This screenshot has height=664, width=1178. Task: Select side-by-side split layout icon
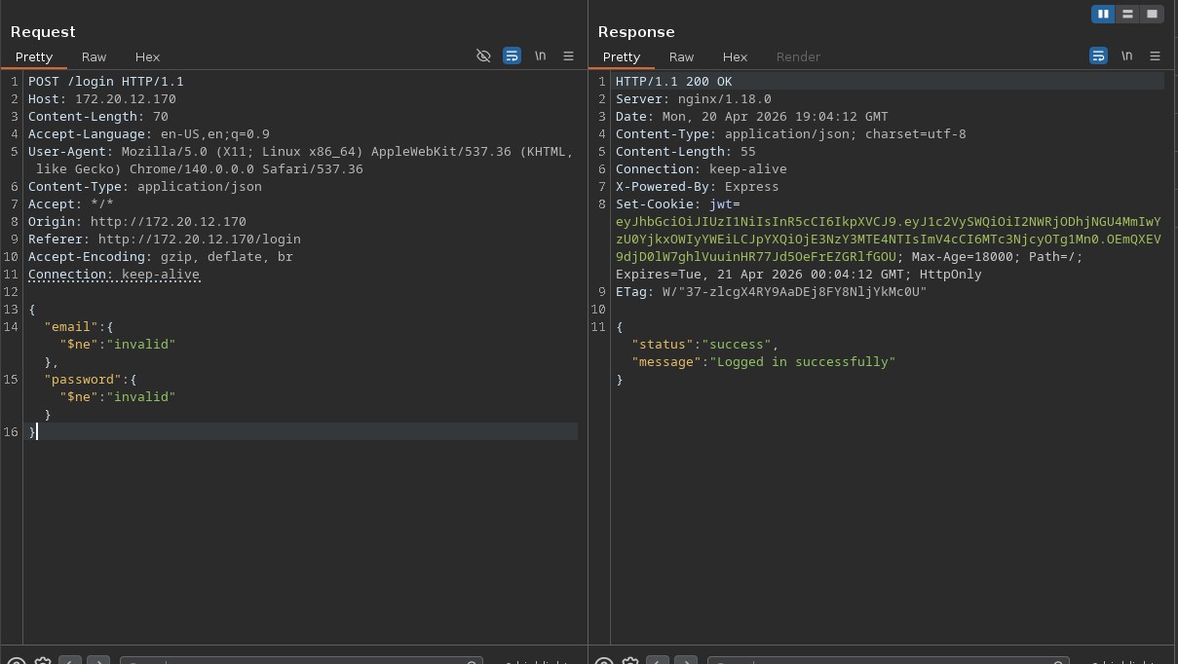pyautogui.click(x=1103, y=14)
